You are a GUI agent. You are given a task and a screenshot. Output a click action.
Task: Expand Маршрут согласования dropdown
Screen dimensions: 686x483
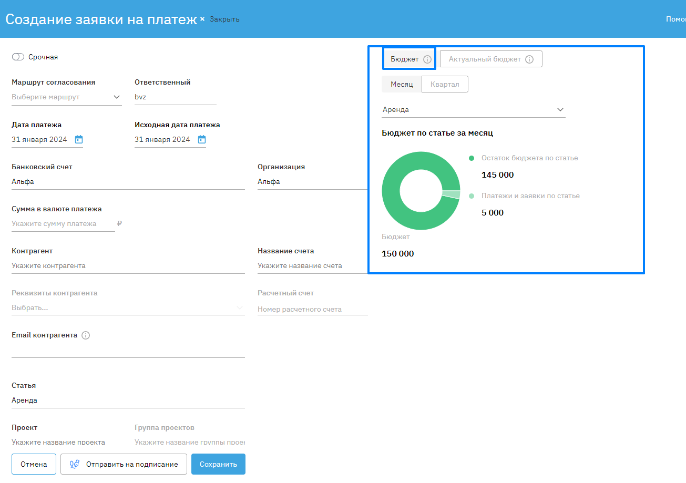point(116,97)
